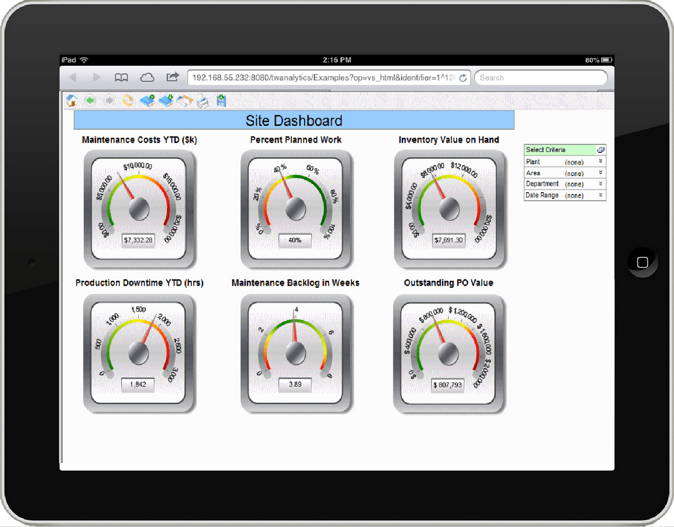The image size is (674, 527).
Task: Refresh the dashboard with the refresh icon
Action: tap(127, 101)
